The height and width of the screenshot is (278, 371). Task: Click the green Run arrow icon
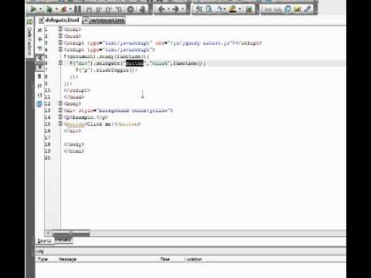pyautogui.click(x=33, y=9)
